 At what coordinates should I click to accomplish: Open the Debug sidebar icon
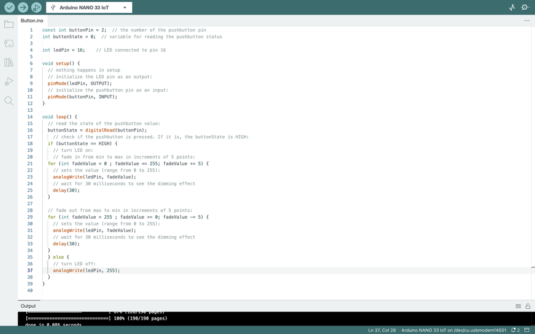9,81
